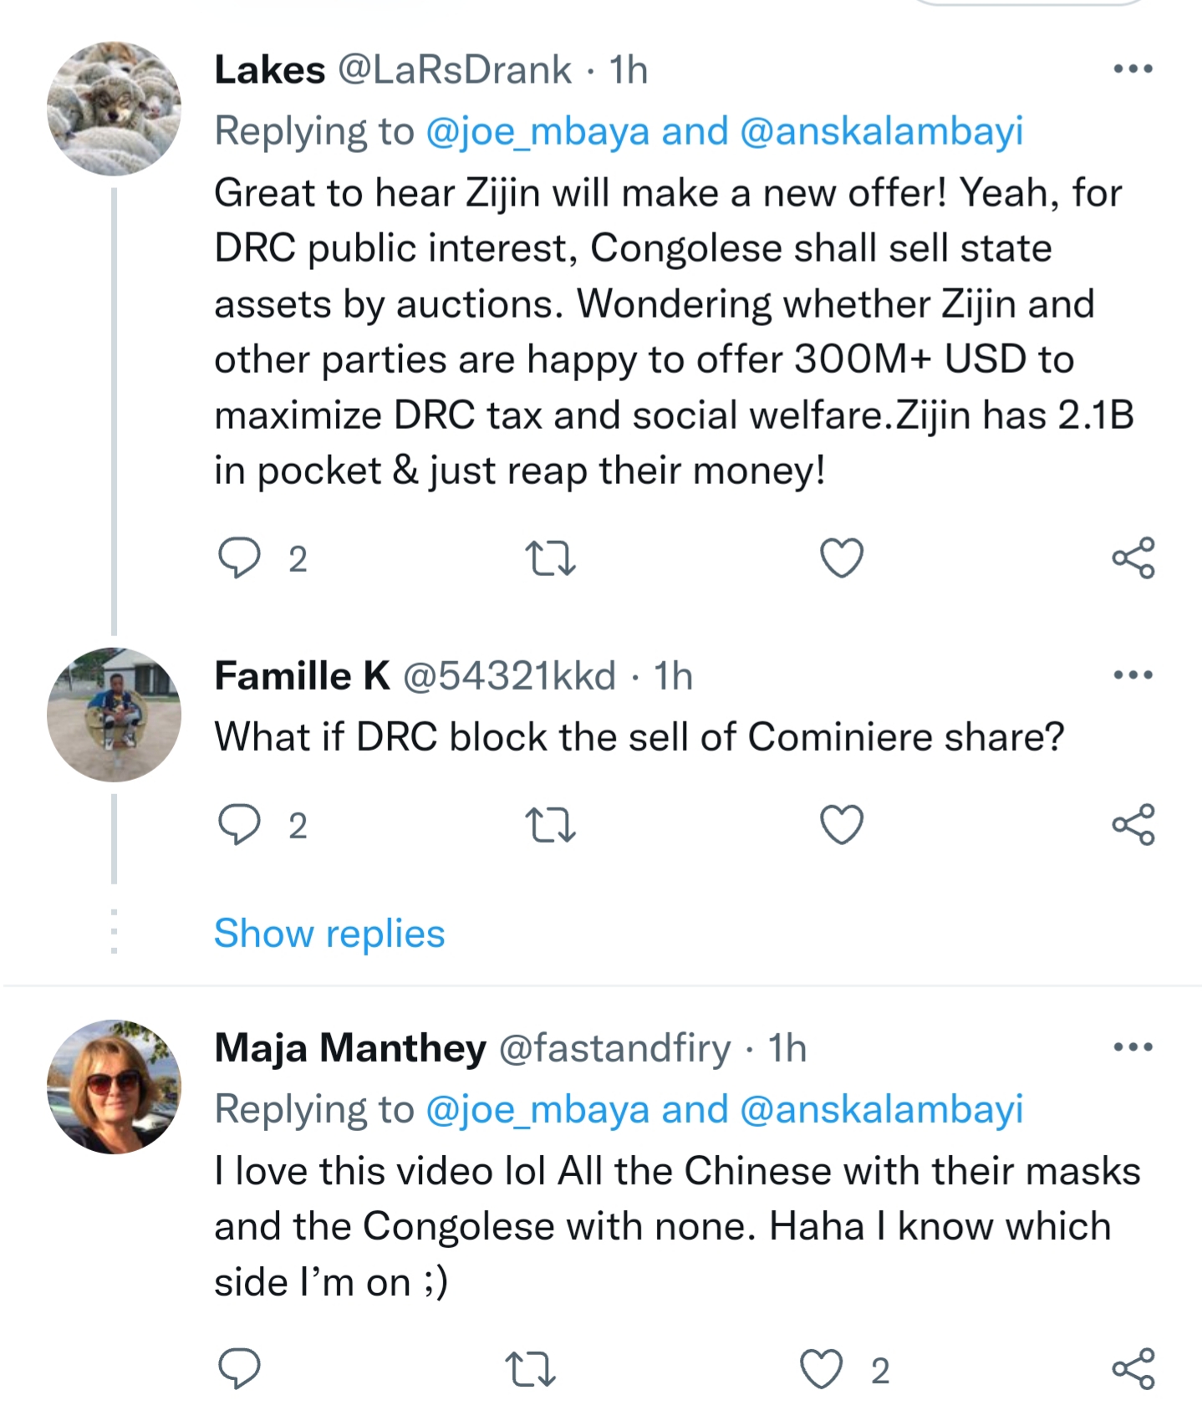The image size is (1202, 1426).
Task: Like Lakes' tweet about Zijin
Action: click(841, 558)
